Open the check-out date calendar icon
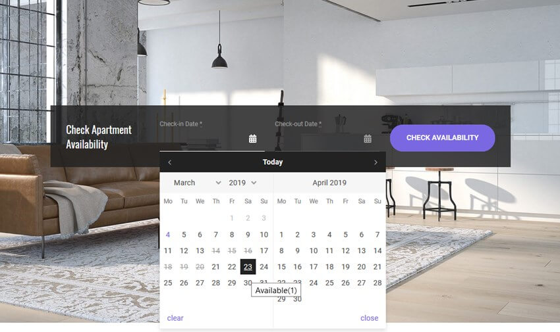This screenshot has height=332, width=560. click(x=368, y=139)
